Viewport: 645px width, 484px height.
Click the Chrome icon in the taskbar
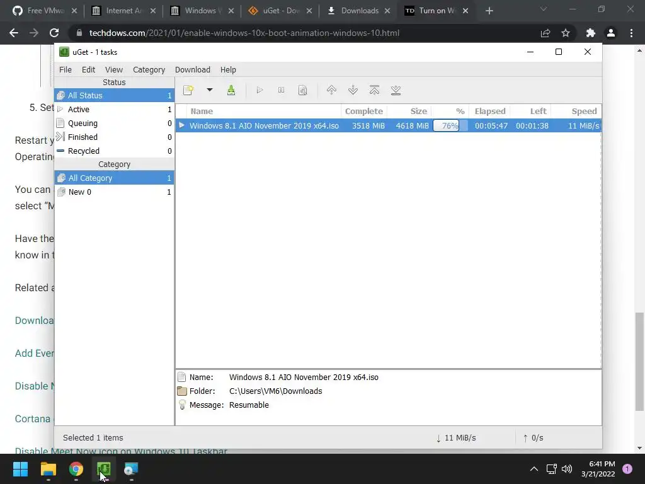coord(76,469)
